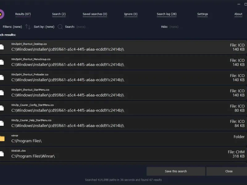
Task: Click file icon for WinZip64_Shortcut_StartMenu.ico
Action: click(x=2, y=93)
